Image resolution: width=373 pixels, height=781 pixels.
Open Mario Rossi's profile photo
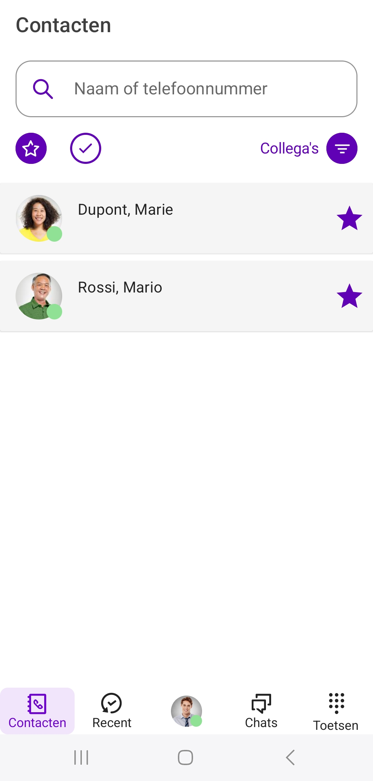click(x=39, y=296)
